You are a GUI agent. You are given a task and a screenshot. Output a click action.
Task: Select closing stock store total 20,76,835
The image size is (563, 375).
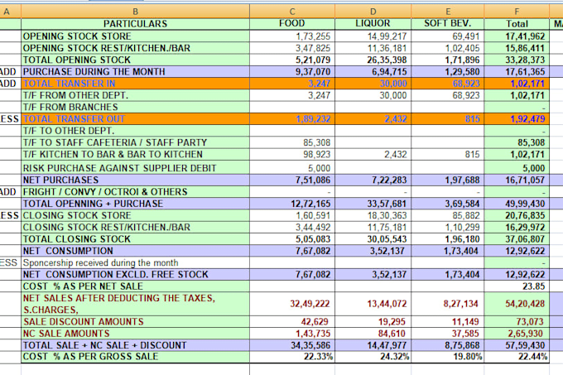[x=517, y=216]
